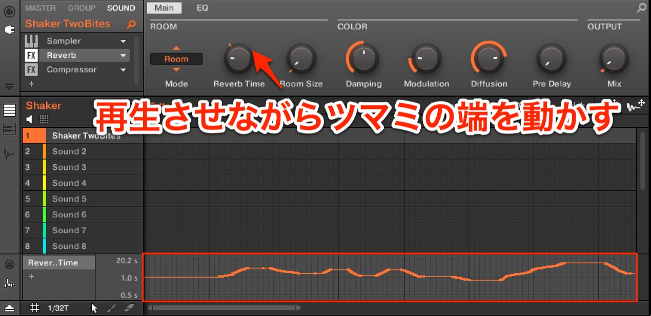Click the pattern list view icon

tap(9, 110)
